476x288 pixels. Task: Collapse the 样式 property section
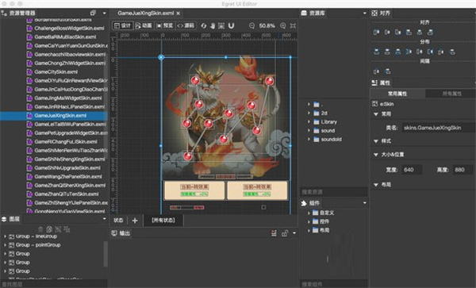pyautogui.click(x=376, y=141)
